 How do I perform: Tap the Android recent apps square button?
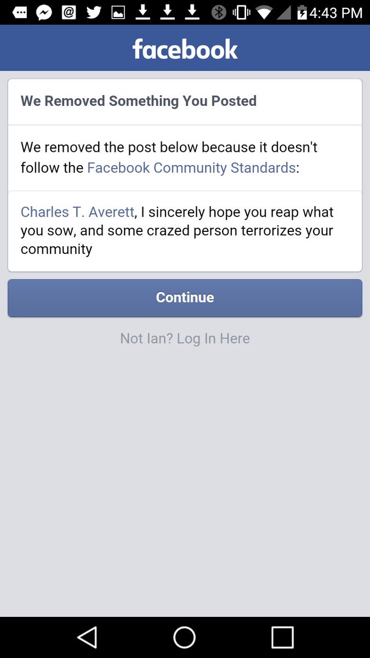click(x=282, y=637)
